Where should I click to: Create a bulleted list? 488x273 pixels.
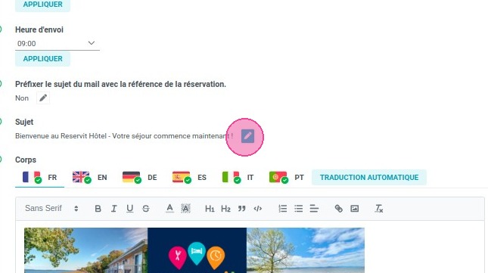(298, 208)
